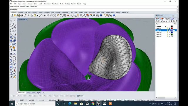Viewport: 188px width, 106px height.
Task: Enable the Cen osnap checkbox
Action: coord(33,96)
